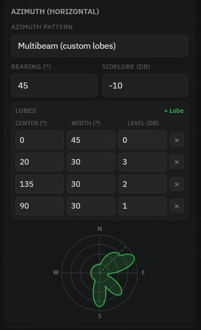The image size is (201, 330).
Task: Select the first lobe's level field
Action: click(x=142, y=140)
